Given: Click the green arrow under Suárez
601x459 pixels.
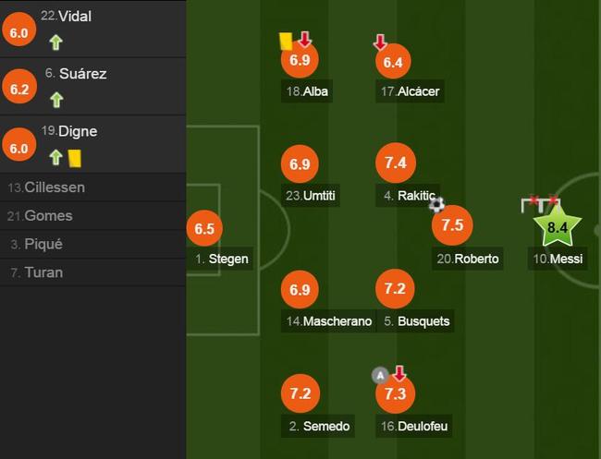Looking at the screenshot, I should click(x=56, y=100).
